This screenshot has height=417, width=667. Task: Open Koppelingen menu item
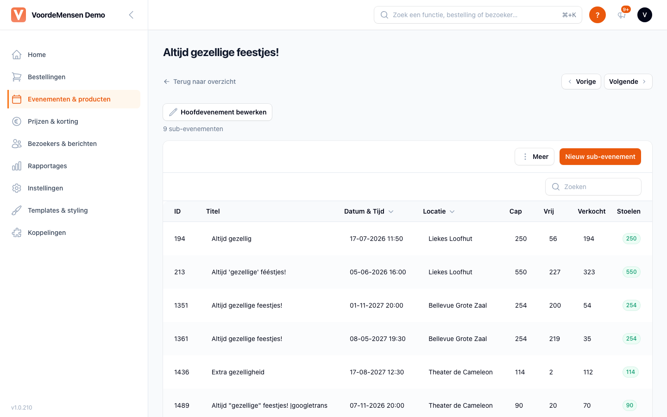[74, 233]
